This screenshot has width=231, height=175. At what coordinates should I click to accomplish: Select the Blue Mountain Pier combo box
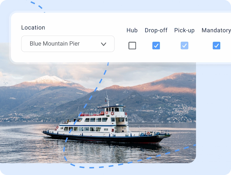pyautogui.click(x=68, y=44)
